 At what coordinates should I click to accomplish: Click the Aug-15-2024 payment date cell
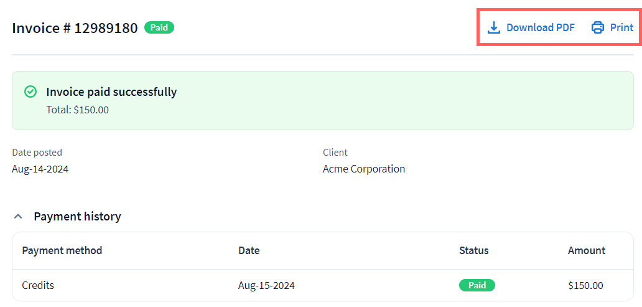pyautogui.click(x=266, y=285)
